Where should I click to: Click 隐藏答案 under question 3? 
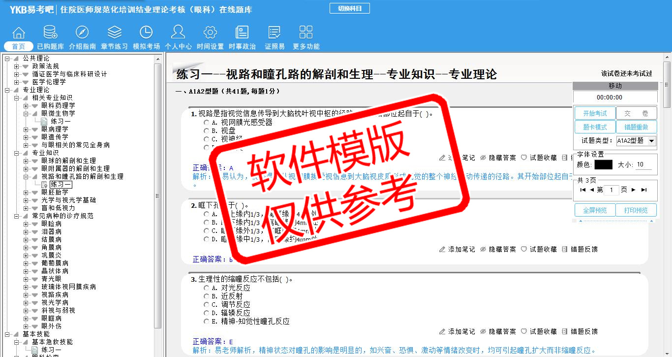498,332
